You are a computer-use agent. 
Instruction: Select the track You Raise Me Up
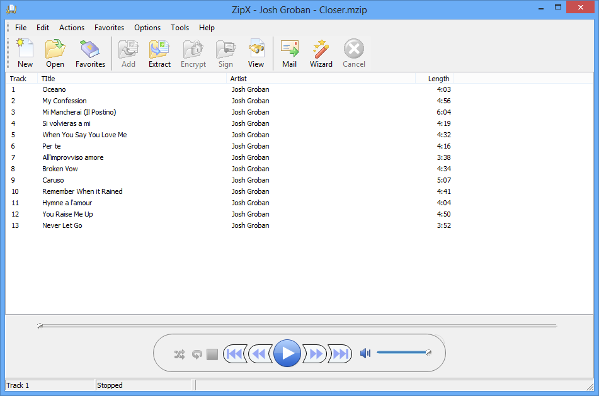67,214
